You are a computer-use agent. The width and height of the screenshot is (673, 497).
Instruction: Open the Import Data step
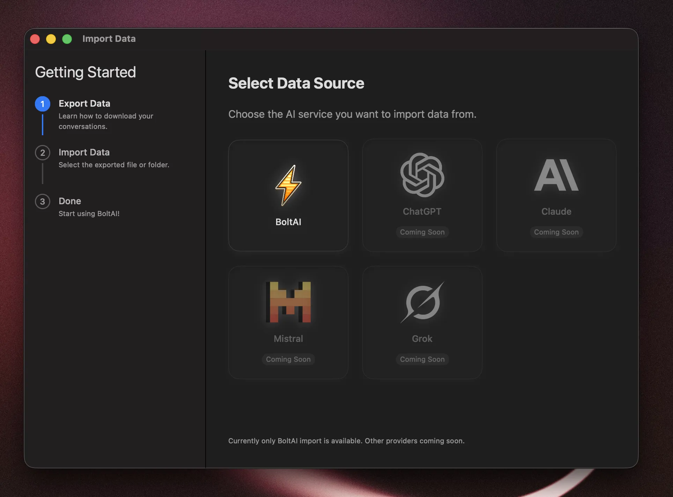coord(84,152)
